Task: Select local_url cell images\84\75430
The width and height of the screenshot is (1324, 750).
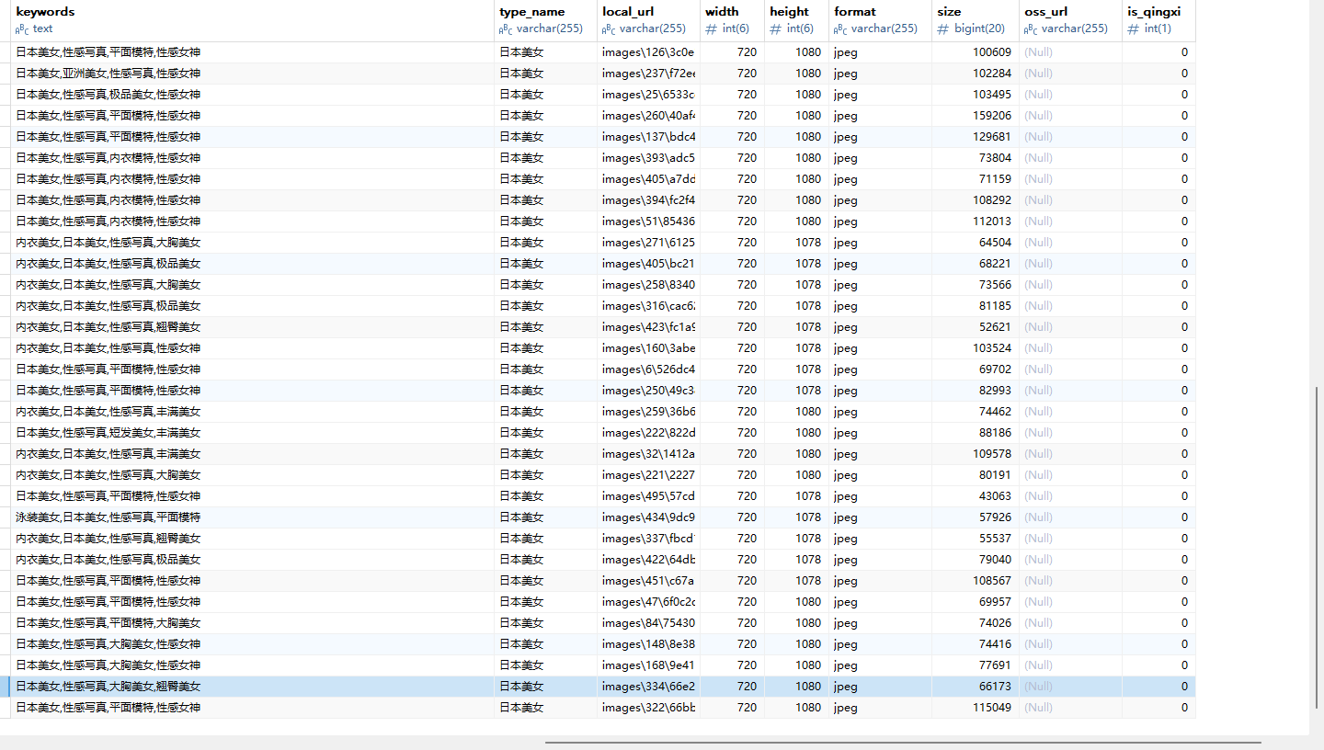Action: point(649,623)
